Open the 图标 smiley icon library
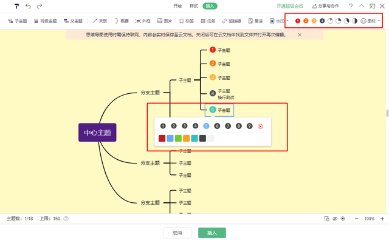This screenshot has height=241, width=389. click(x=368, y=21)
